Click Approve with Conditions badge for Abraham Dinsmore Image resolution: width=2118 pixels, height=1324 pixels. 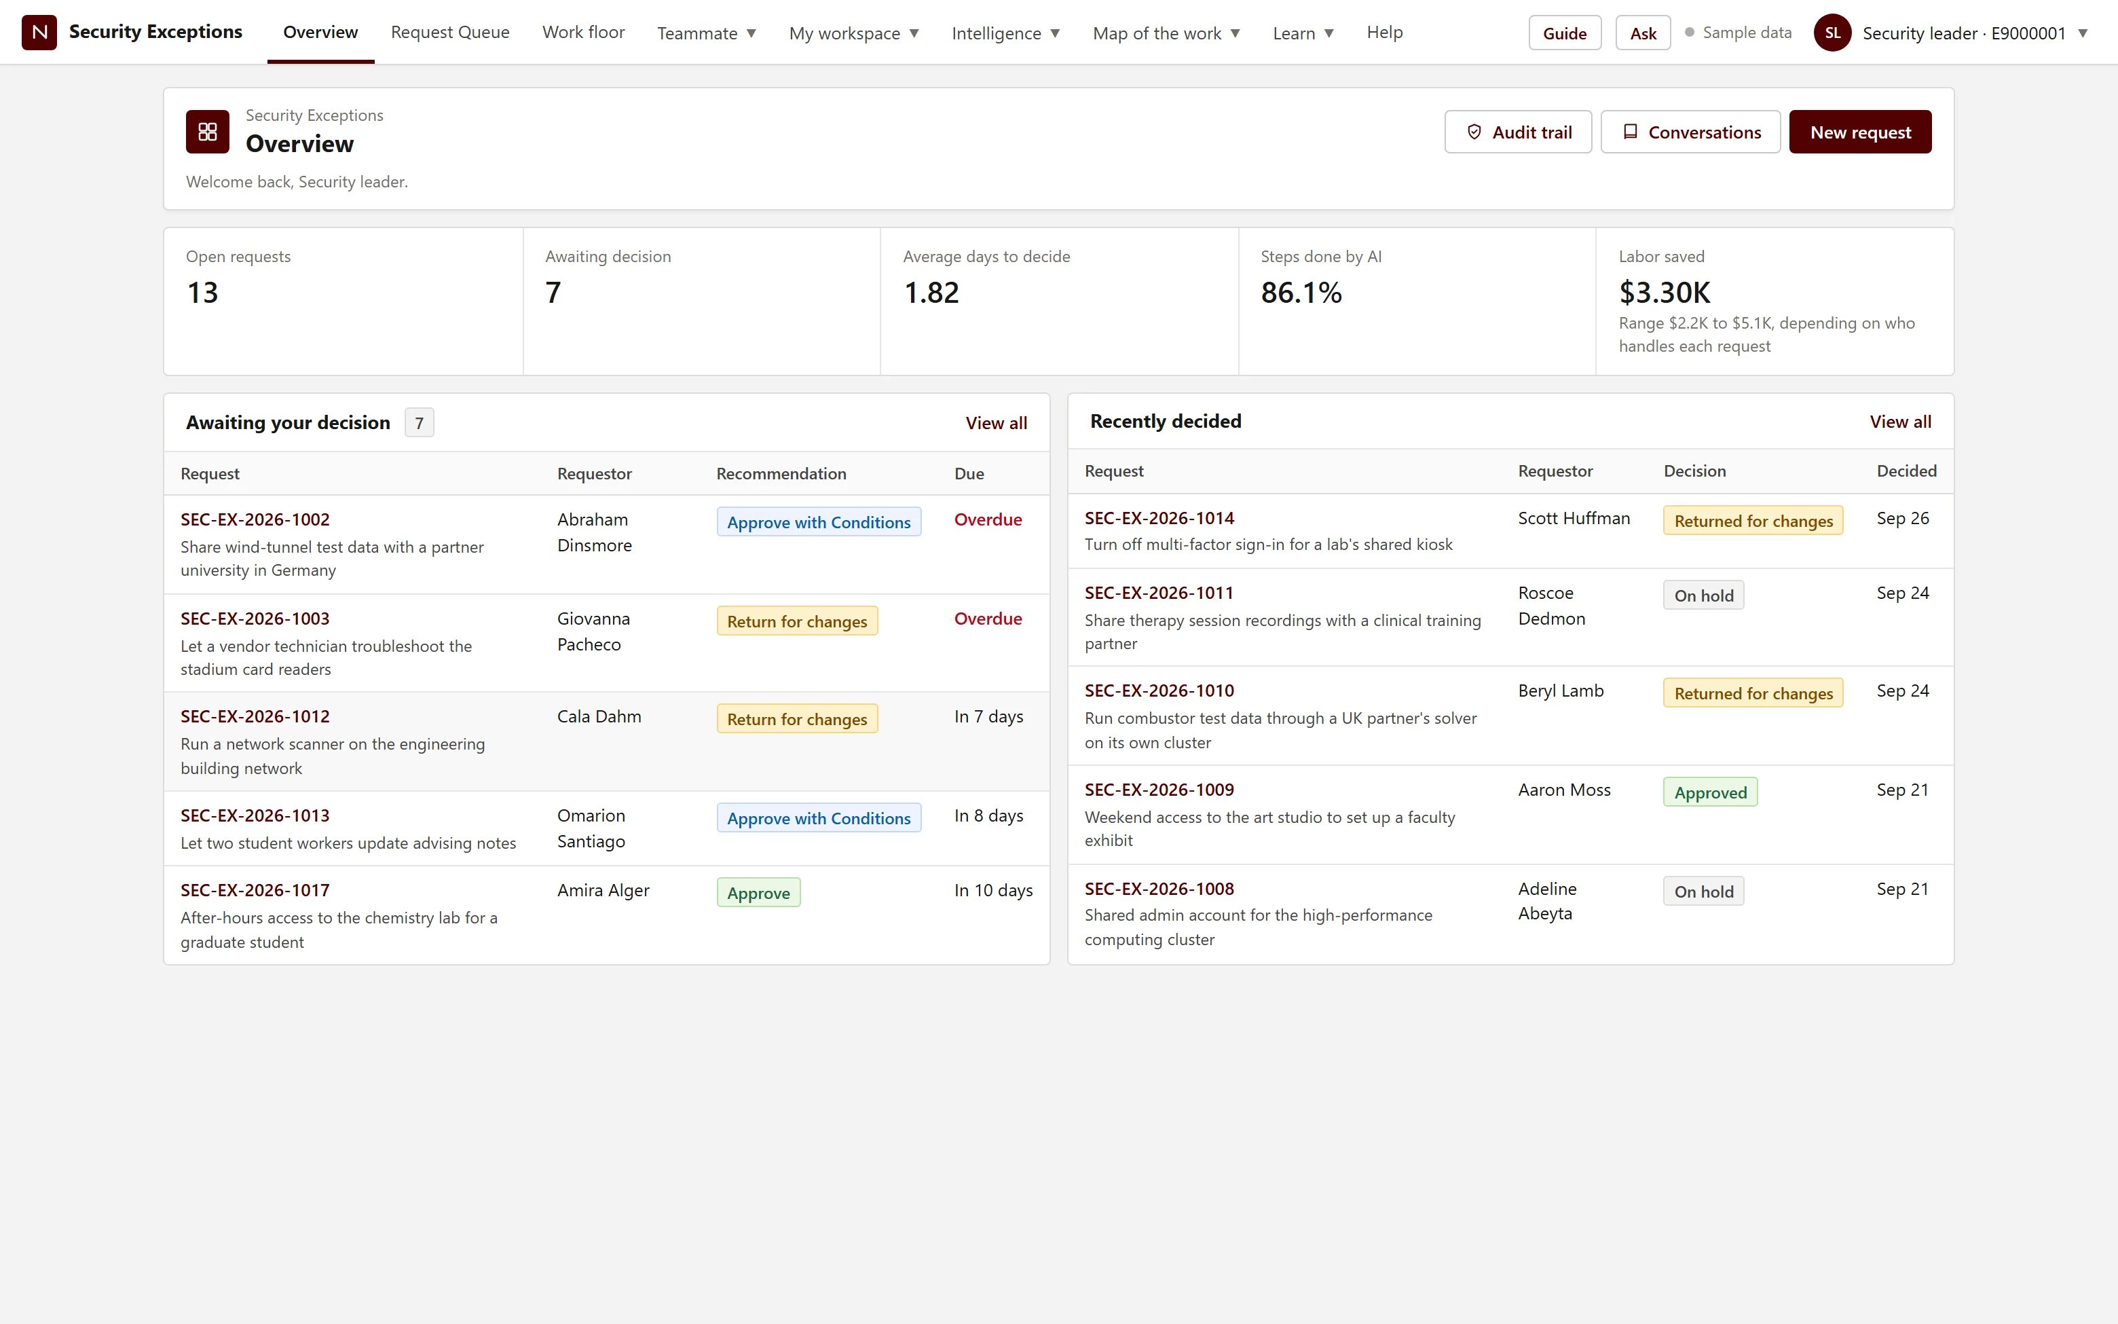pyautogui.click(x=818, y=522)
